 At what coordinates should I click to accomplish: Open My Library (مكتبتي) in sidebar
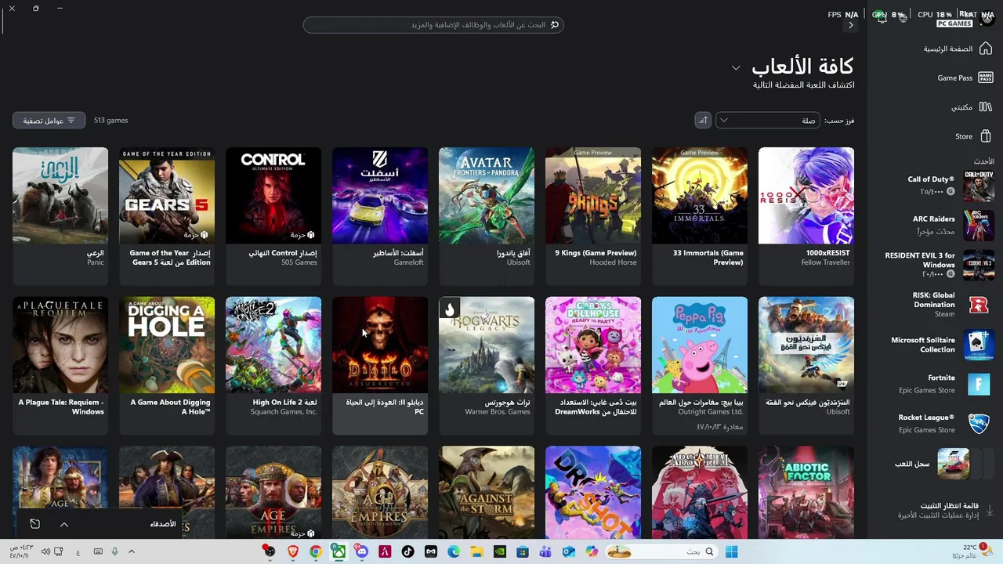point(972,107)
